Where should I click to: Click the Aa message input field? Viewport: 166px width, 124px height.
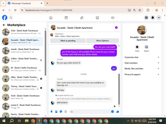90,112
